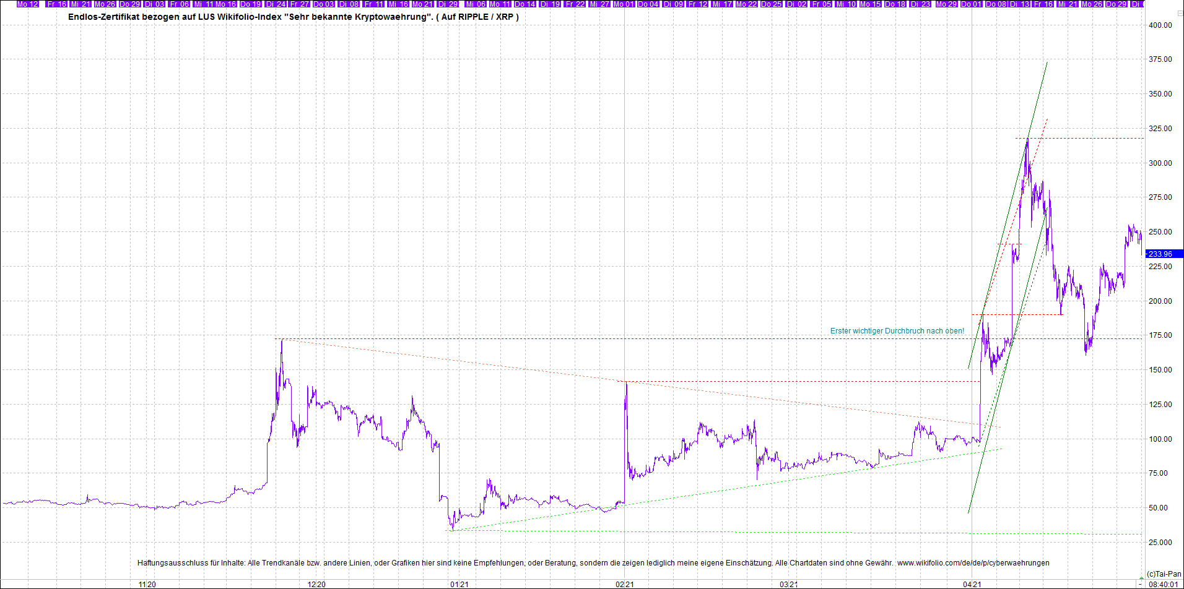The height and width of the screenshot is (589, 1184).
Task: Click the 'Mi 06' date marker
Action: pyautogui.click(x=476, y=4)
